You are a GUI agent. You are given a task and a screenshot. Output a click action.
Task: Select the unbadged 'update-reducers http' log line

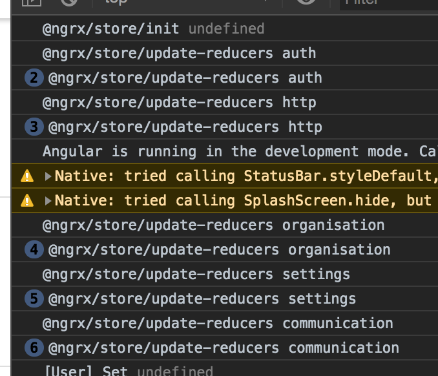[179, 103]
